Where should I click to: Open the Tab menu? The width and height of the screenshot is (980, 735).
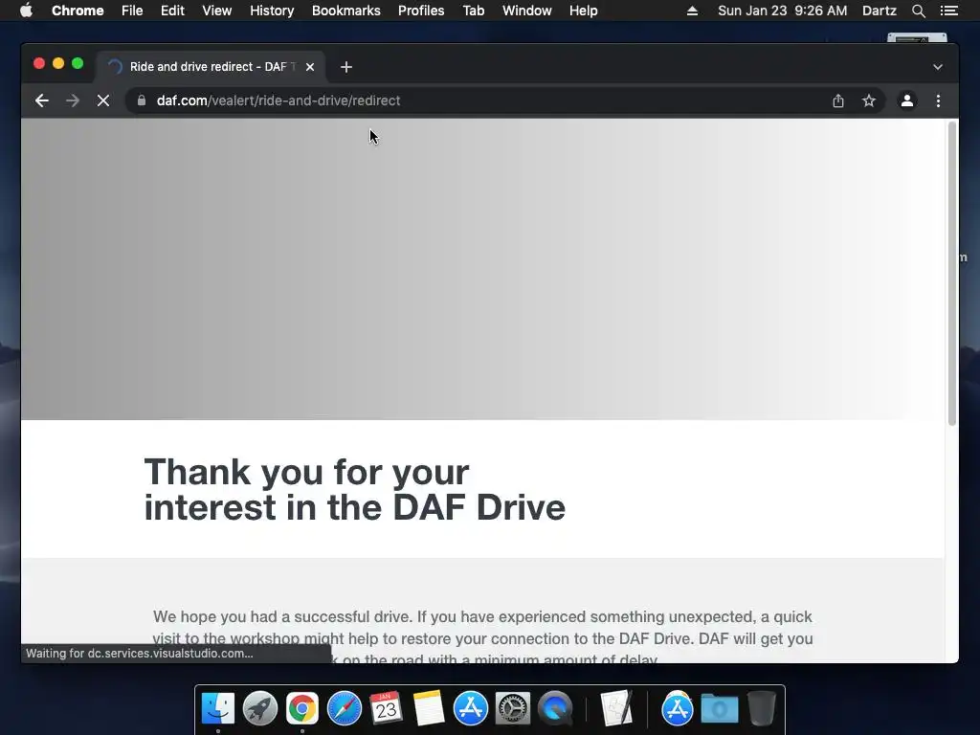(473, 11)
